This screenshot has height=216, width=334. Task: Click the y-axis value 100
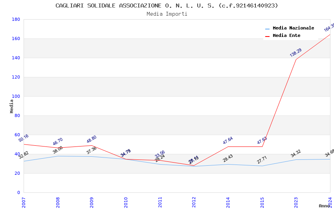click(16, 96)
